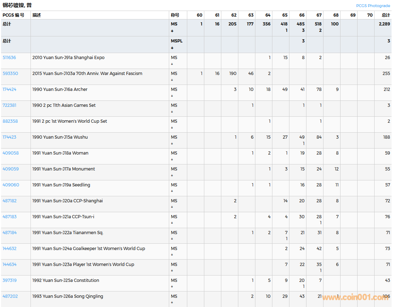
Task: Click the 144632 Goalkeeper coin link
Action: [x=10, y=249]
